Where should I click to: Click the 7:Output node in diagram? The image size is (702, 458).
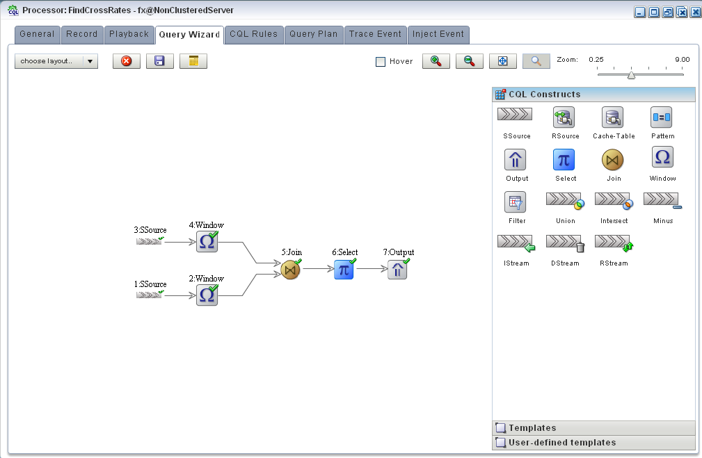coord(397,270)
